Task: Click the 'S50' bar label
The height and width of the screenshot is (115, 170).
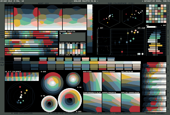Action: click(x=2, y=36)
